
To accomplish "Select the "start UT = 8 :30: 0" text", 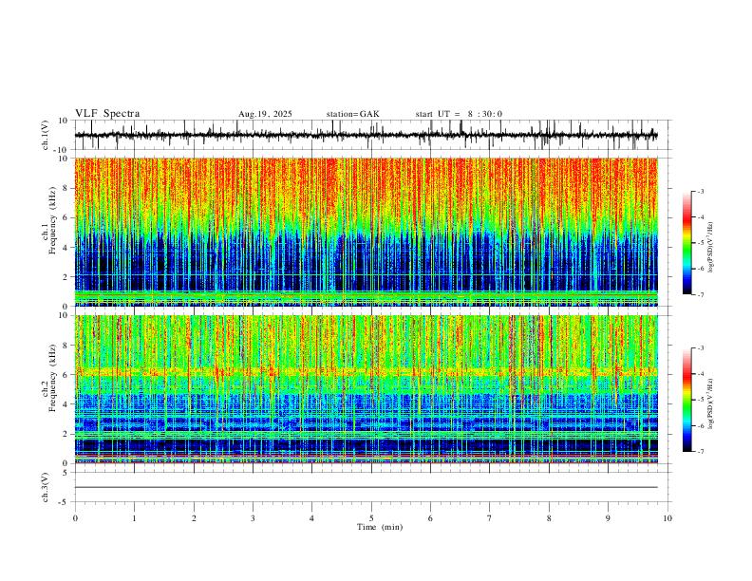I will (459, 114).
